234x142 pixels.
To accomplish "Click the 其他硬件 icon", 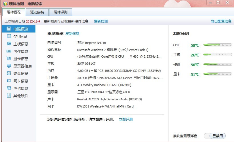I will pos(9,96).
